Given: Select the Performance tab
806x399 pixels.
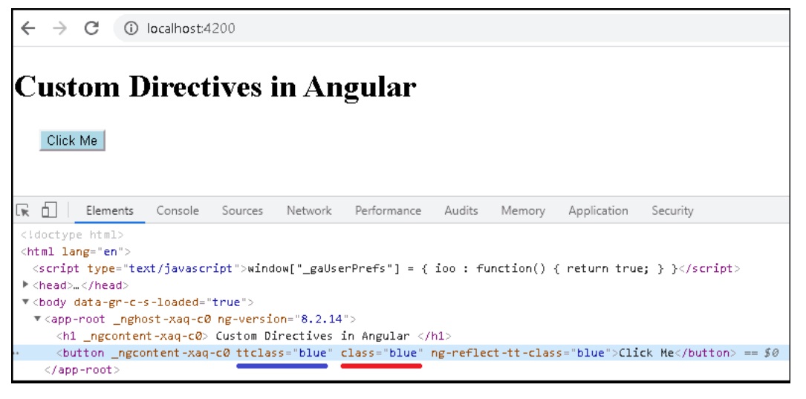Looking at the screenshot, I should tap(388, 211).
